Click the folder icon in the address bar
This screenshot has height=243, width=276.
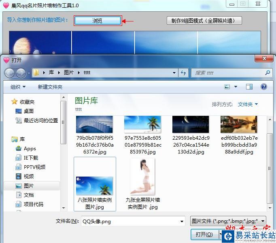[x=36, y=72]
